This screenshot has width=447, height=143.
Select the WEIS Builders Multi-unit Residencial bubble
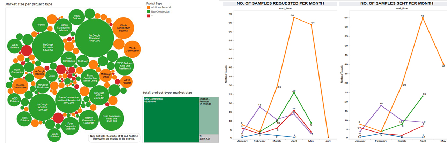(x=125, y=66)
